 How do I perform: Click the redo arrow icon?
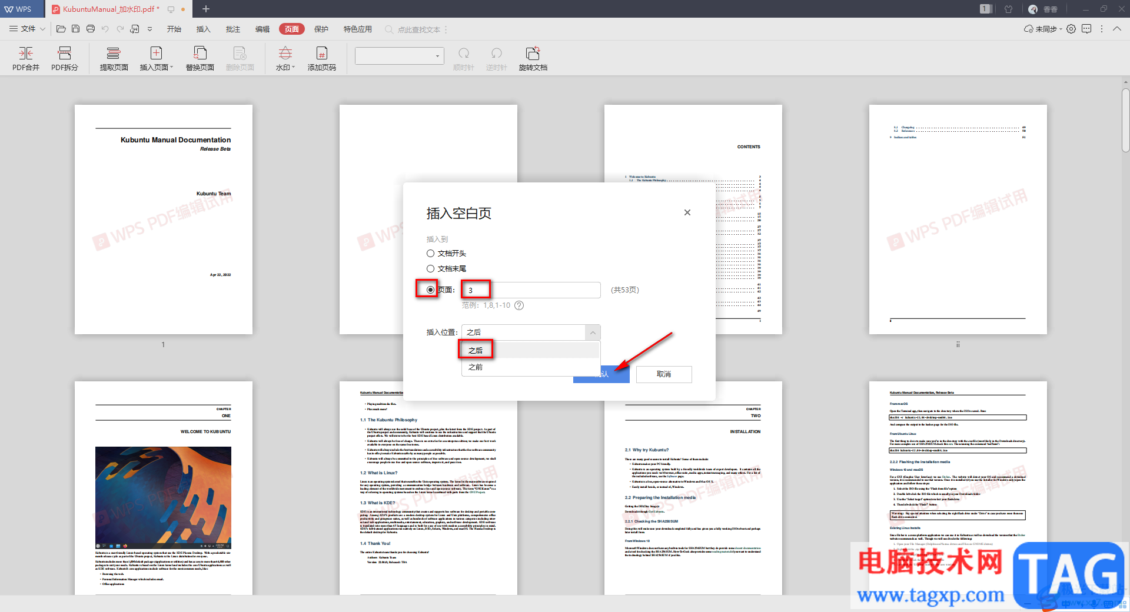pyautogui.click(x=120, y=29)
